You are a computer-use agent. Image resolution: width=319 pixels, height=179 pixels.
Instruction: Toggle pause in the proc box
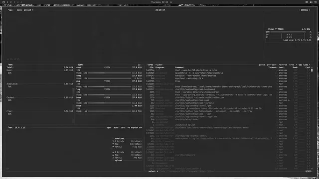click(x=262, y=65)
